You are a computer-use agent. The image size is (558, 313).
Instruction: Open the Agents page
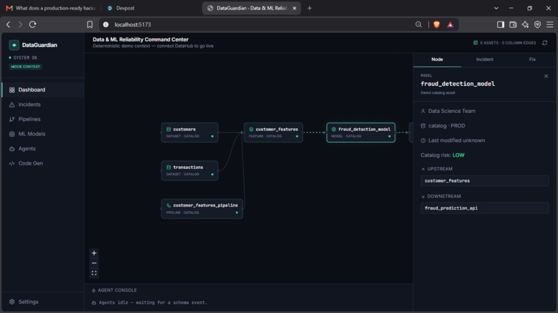[x=43, y=148]
